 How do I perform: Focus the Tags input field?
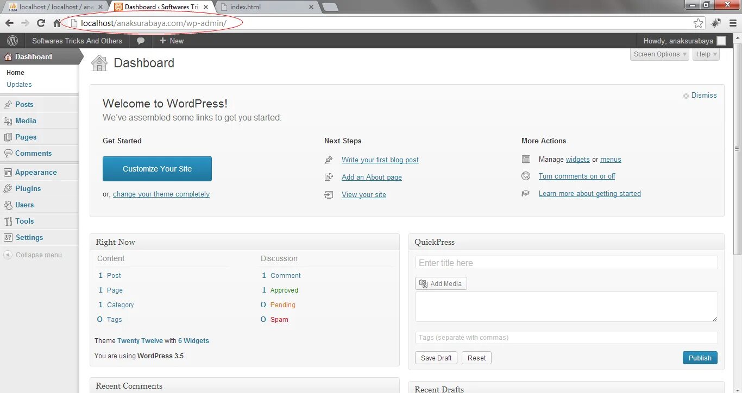pos(567,338)
